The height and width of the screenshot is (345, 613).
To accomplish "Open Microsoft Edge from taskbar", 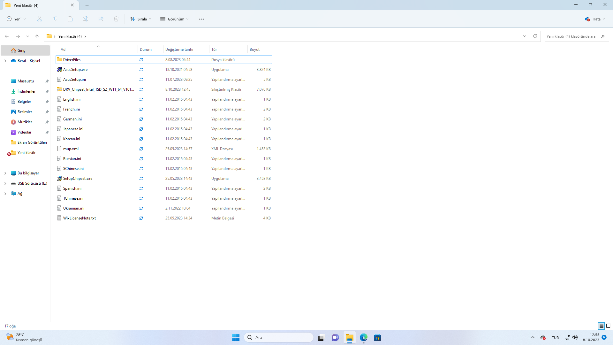I will [x=364, y=338].
